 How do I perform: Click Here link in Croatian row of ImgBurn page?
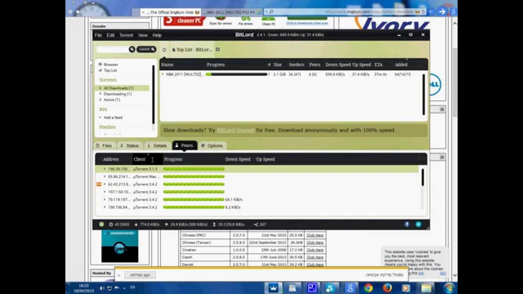click(315, 250)
